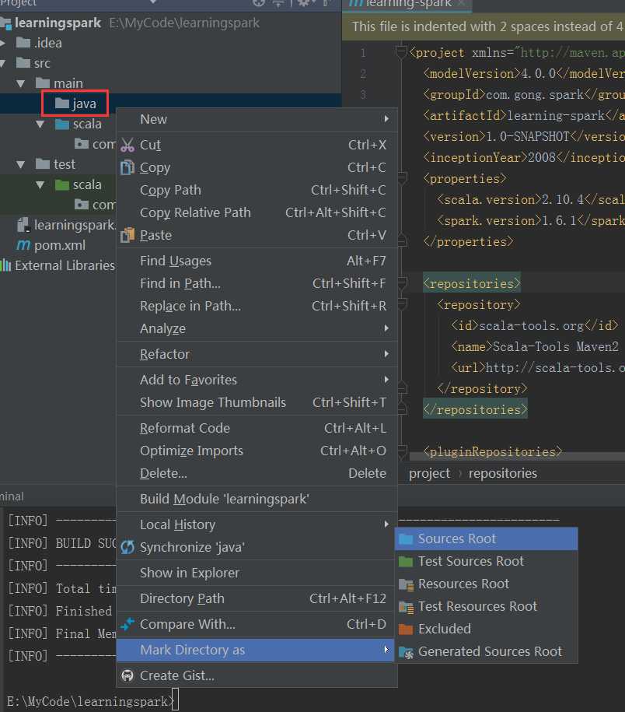Mark directory as Excluded

[486, 630]
